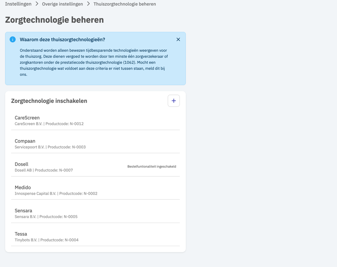Select the Medido entry
The image size is (337, 267).
click(x=95, y=190)
